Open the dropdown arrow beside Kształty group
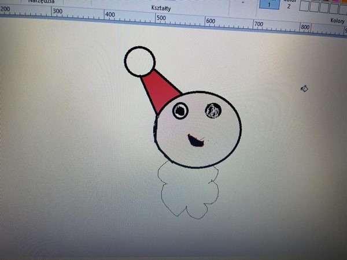Image resolution: width=347 pixels, height=260 pixels. tap(243, 3)
